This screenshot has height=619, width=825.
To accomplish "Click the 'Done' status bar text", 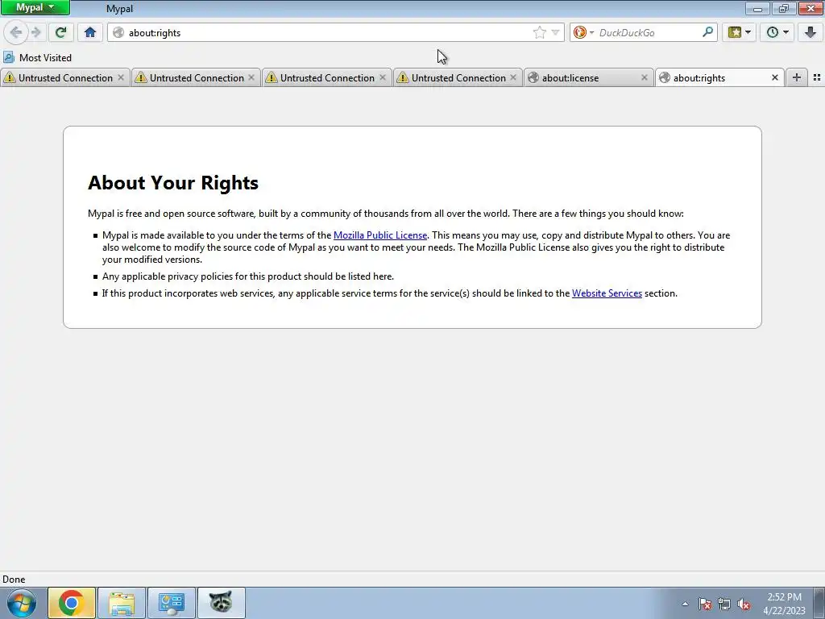I will pyautogui.click(x=14, y=580).
